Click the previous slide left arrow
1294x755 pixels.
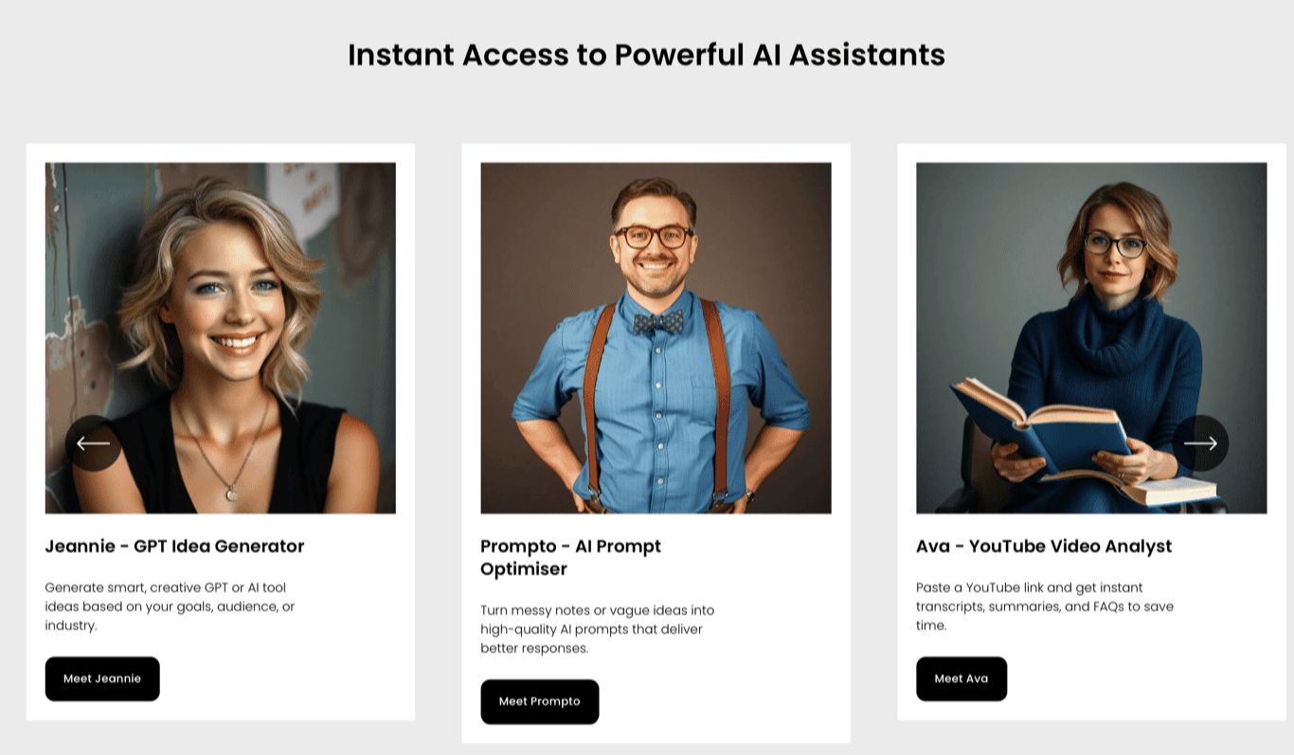(x=93, y=442)
